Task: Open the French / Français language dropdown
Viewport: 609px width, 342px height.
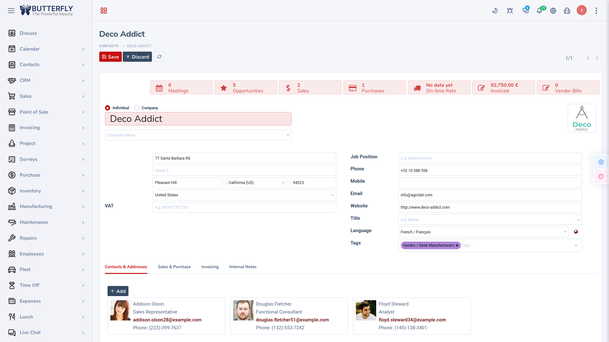Action: 483,232
